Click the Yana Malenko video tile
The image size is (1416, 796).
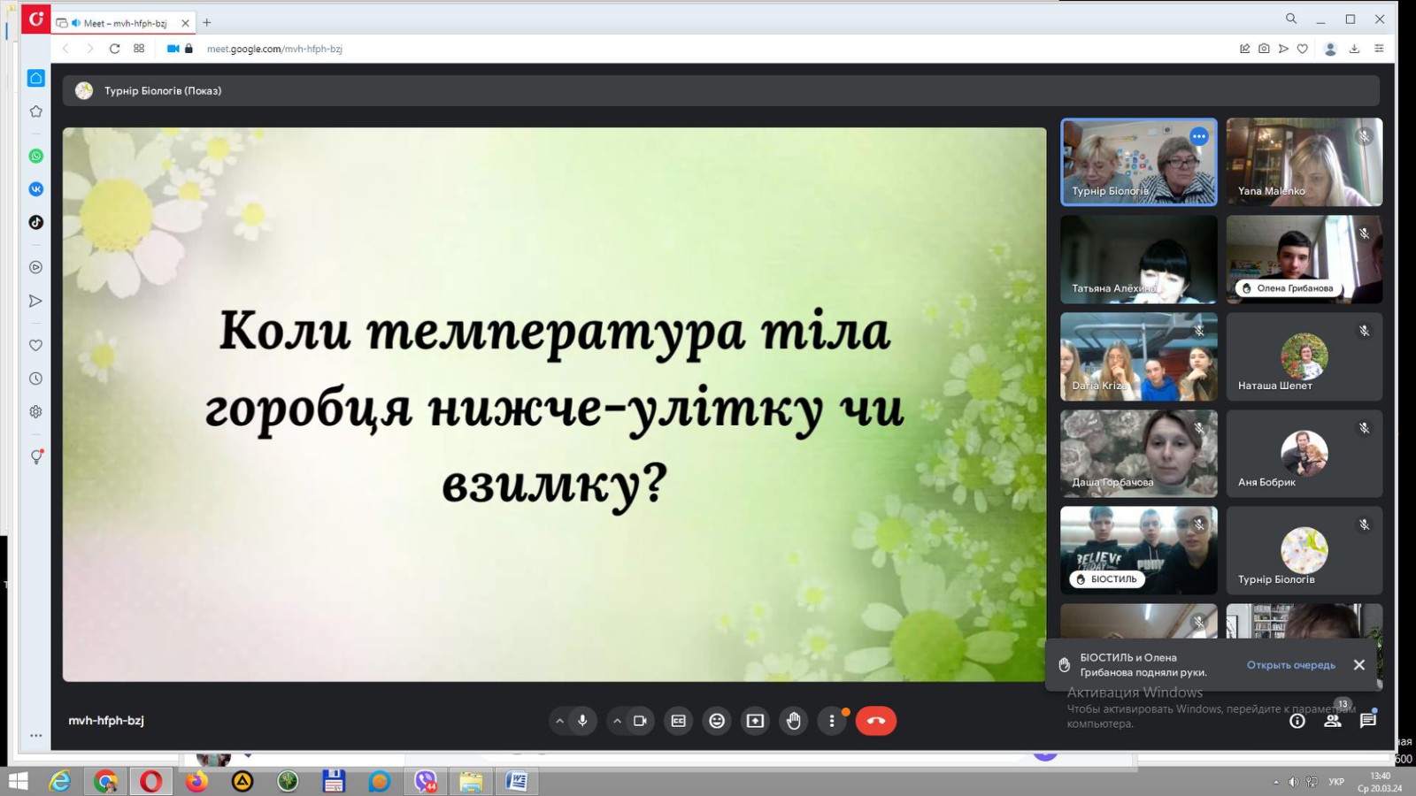1304,163
